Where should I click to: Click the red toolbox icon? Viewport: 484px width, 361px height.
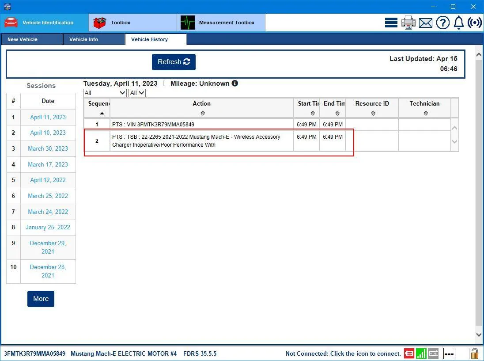99,23
